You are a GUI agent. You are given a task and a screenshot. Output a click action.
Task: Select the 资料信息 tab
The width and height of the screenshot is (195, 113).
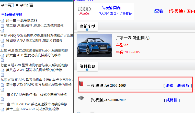[x=87, y=67]
